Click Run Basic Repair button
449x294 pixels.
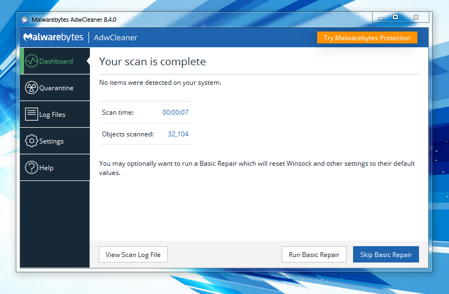[x=314, y=254]
